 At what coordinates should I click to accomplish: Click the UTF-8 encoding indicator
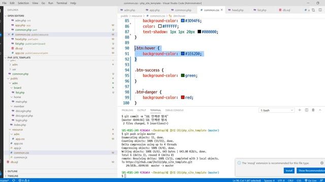(281, 180)
